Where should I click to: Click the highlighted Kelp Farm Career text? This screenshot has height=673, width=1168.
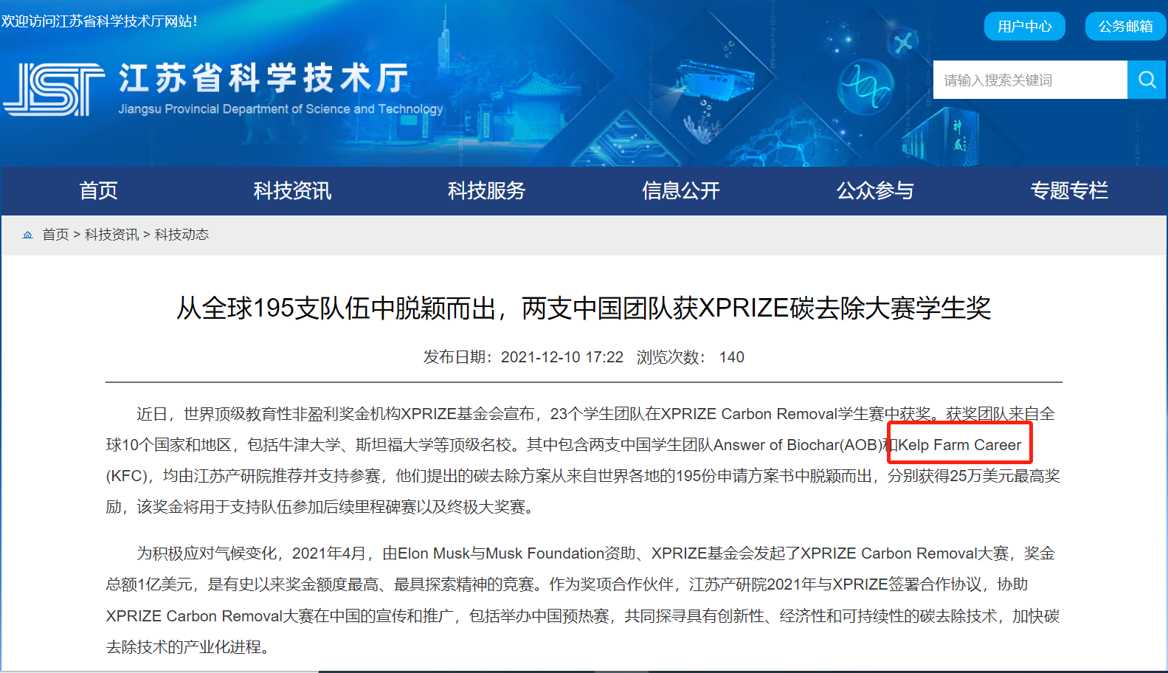pos(959,445)
